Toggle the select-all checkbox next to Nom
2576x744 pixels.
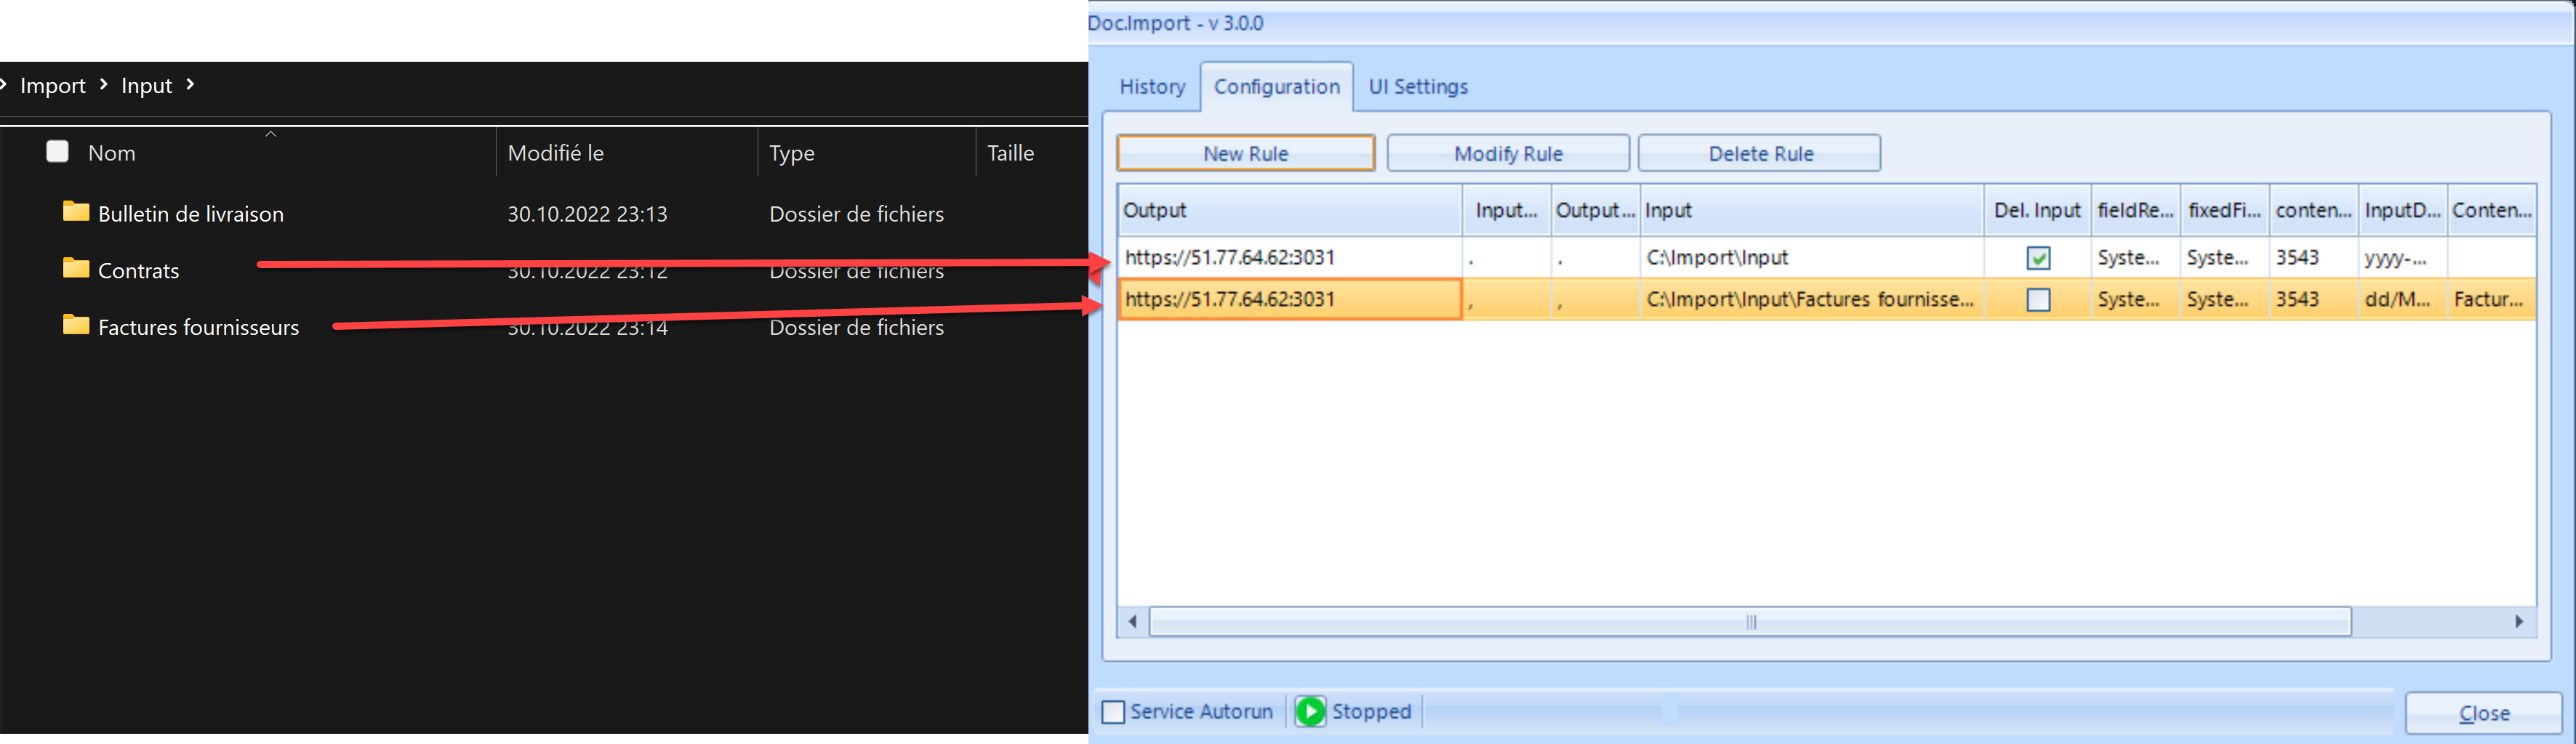[x=58, y=152]
